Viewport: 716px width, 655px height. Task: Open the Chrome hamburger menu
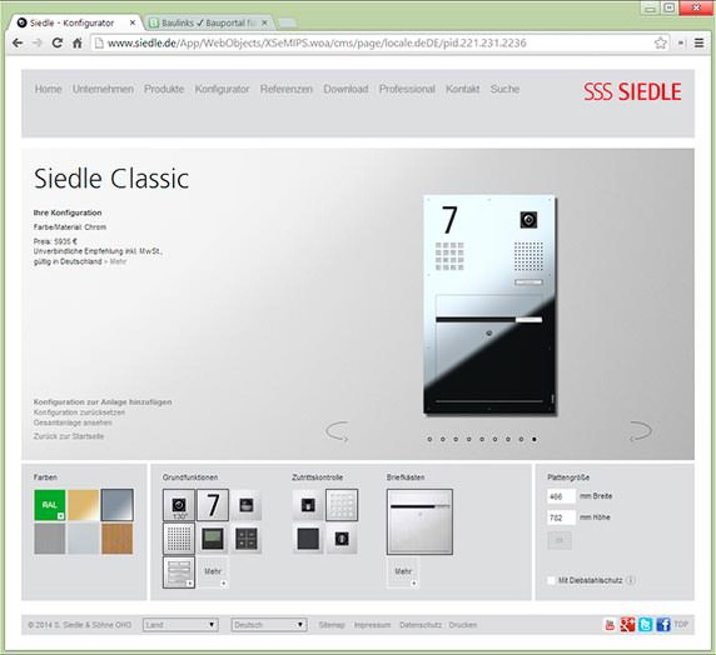[x=699, y=43]
